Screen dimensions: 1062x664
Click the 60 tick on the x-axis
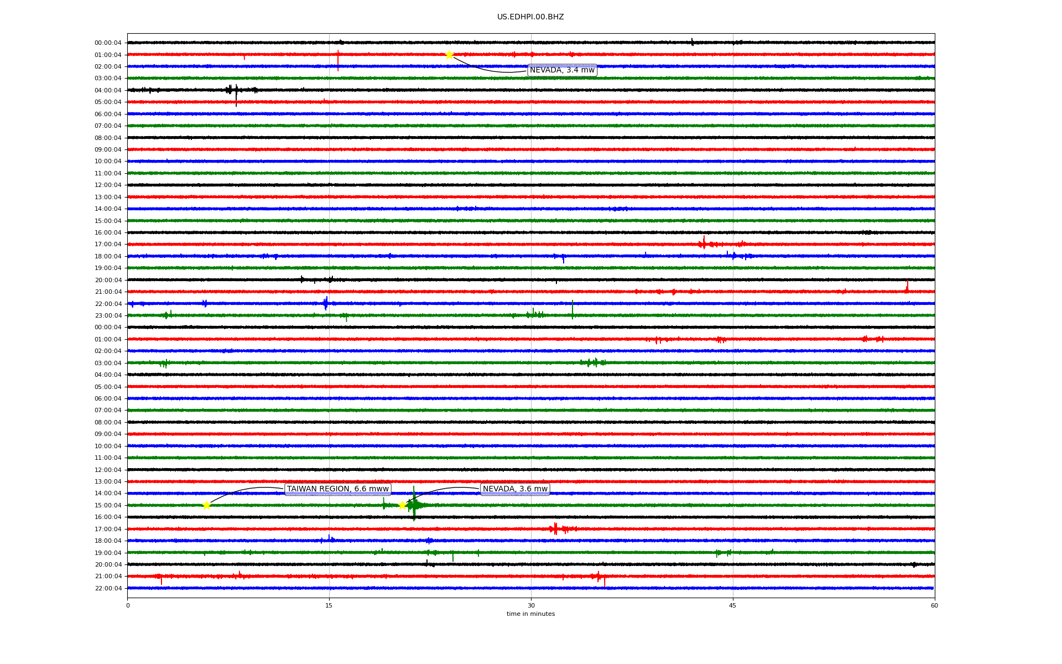[934, 605]
